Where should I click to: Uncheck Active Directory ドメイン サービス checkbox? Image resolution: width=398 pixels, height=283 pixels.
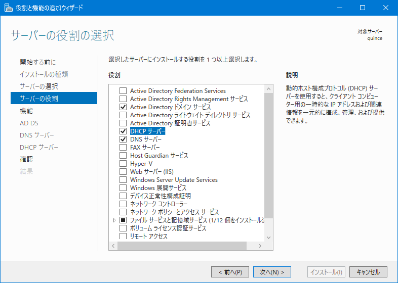coord(123,107)
